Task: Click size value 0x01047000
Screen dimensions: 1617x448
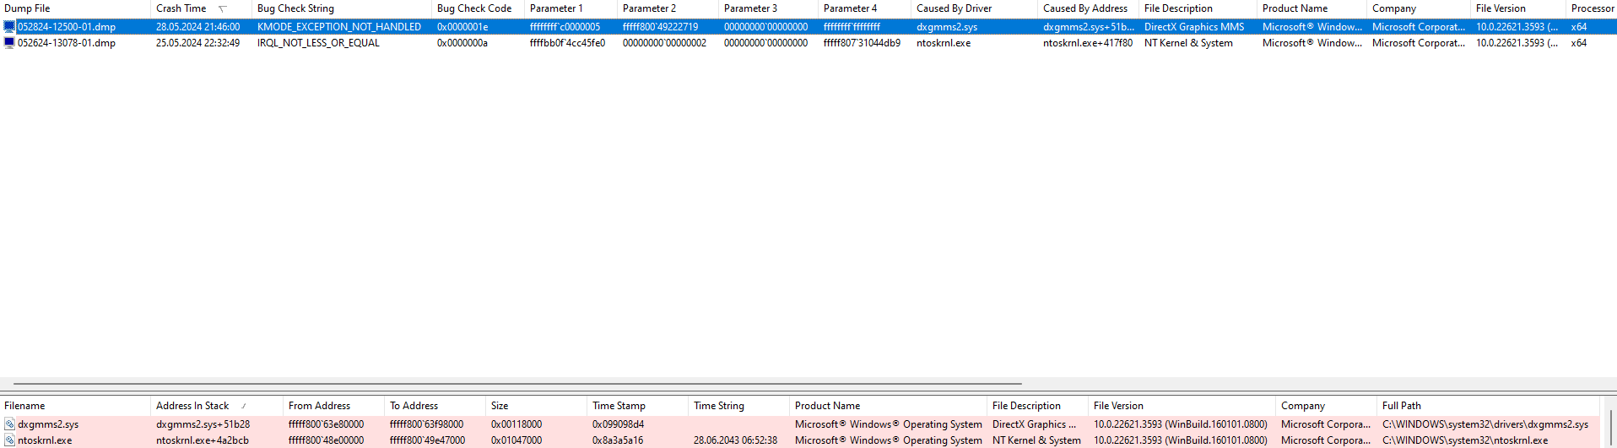Action: point(516,440)
